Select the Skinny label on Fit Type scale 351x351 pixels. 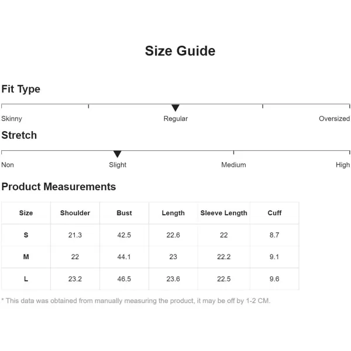click(x=12, y=119)
